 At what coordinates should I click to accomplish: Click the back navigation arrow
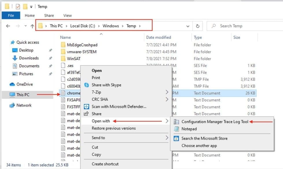[8, 26]
